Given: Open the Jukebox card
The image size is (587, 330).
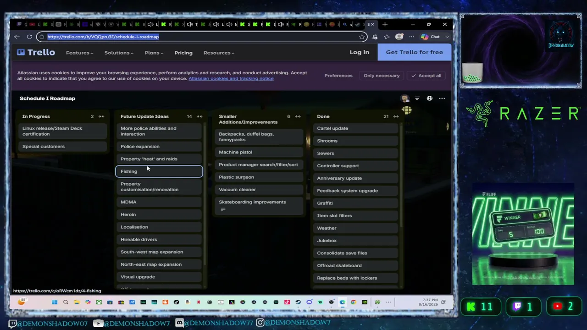Looking at the screenshot, I should [356, 241].
